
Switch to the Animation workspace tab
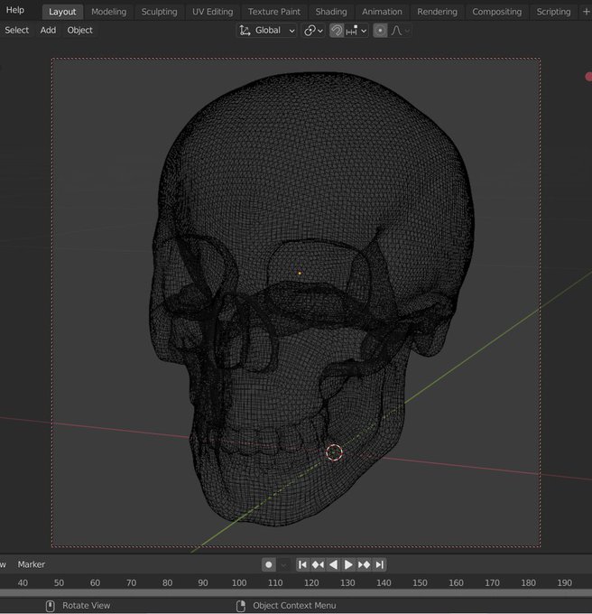click(382, 12)
